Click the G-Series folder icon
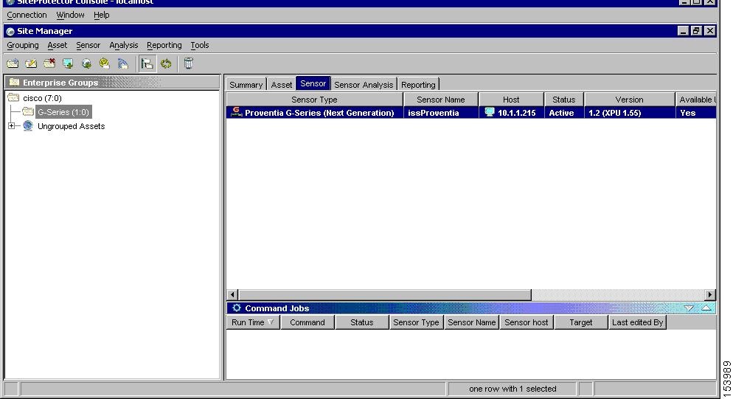Image resolution: width=733 pixels, height=399 pixels. point(28,112)
